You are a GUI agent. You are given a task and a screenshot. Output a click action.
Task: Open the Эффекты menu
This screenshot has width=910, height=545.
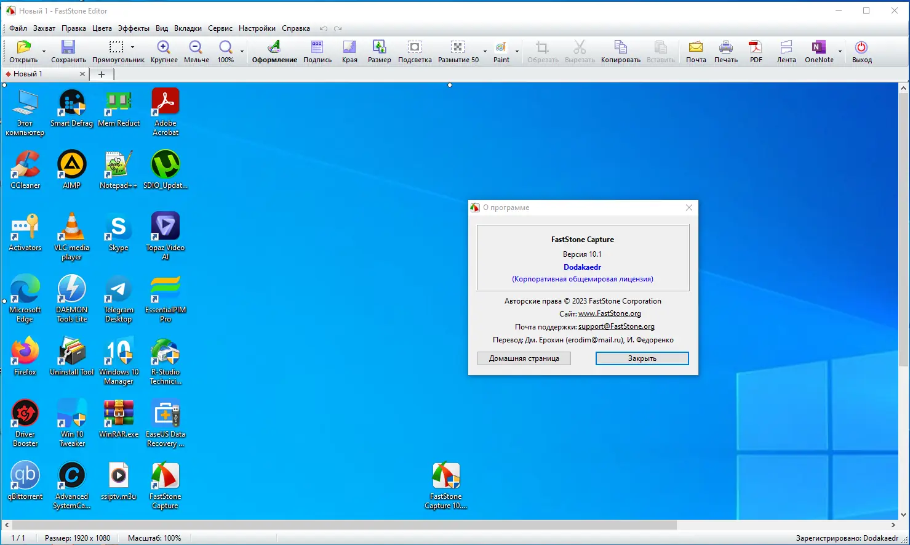pos(134,28)
